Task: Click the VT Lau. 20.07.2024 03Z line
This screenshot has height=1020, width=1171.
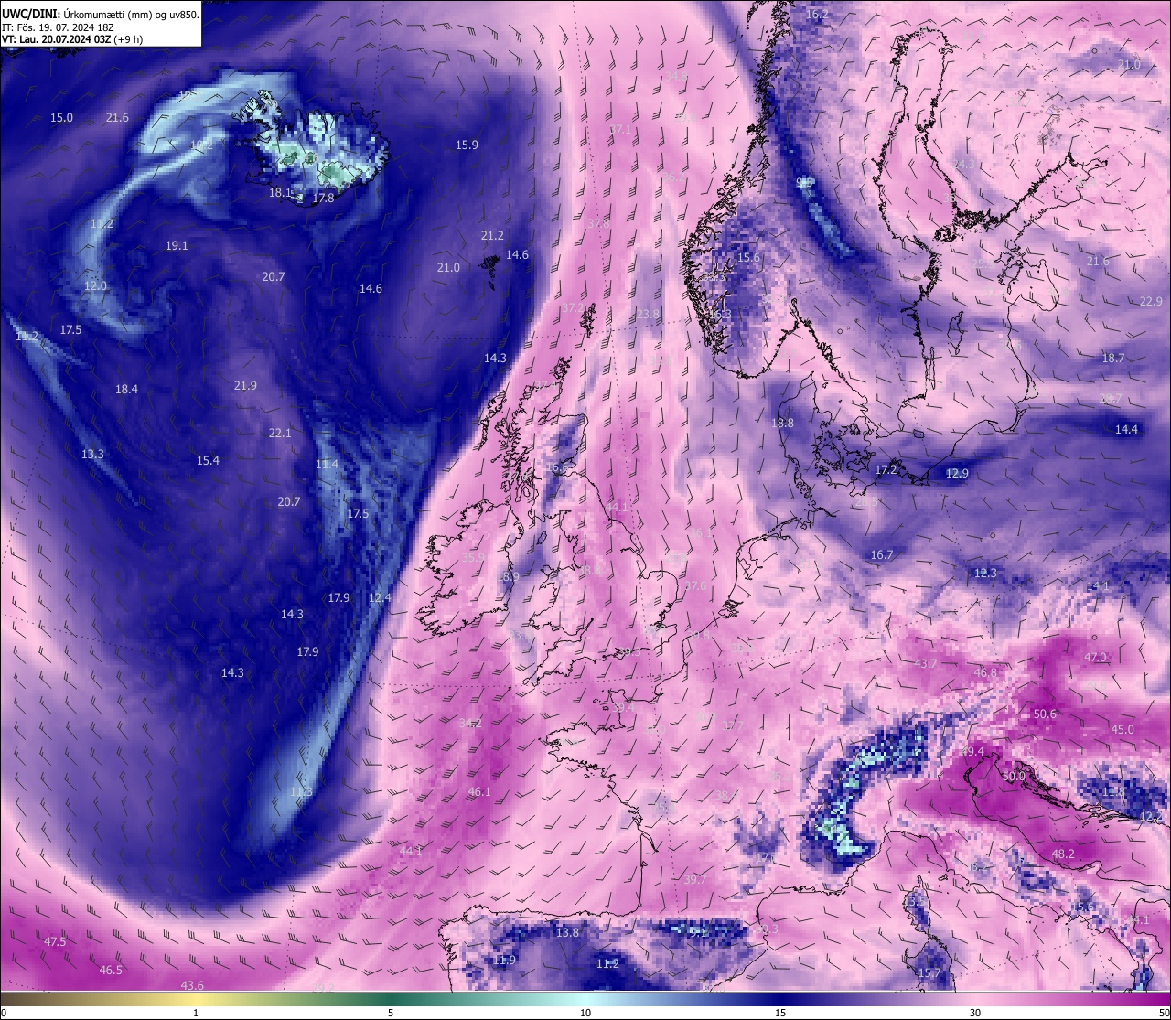Action: click(x=72, y=39)
